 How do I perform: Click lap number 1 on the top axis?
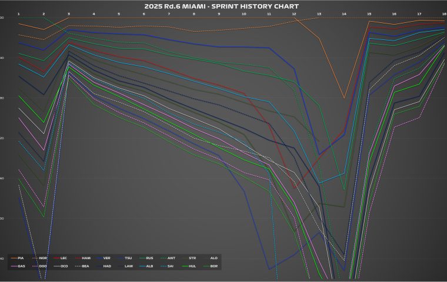pos(19,14)
